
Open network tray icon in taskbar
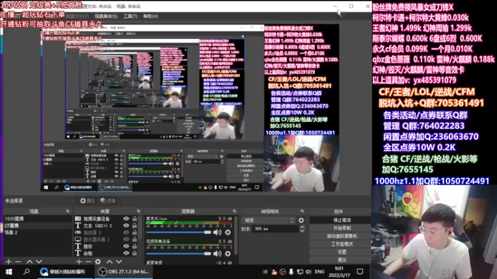coord(300,272)
